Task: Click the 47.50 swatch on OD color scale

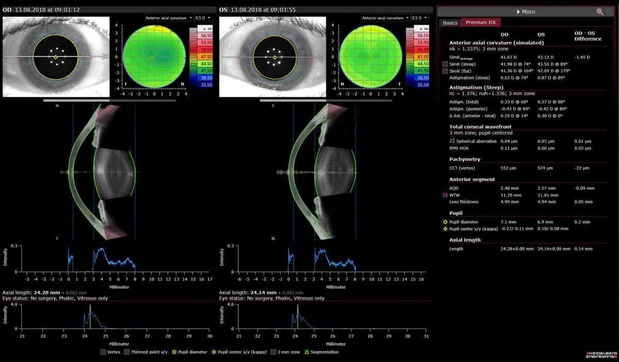Action: [206, 56]
